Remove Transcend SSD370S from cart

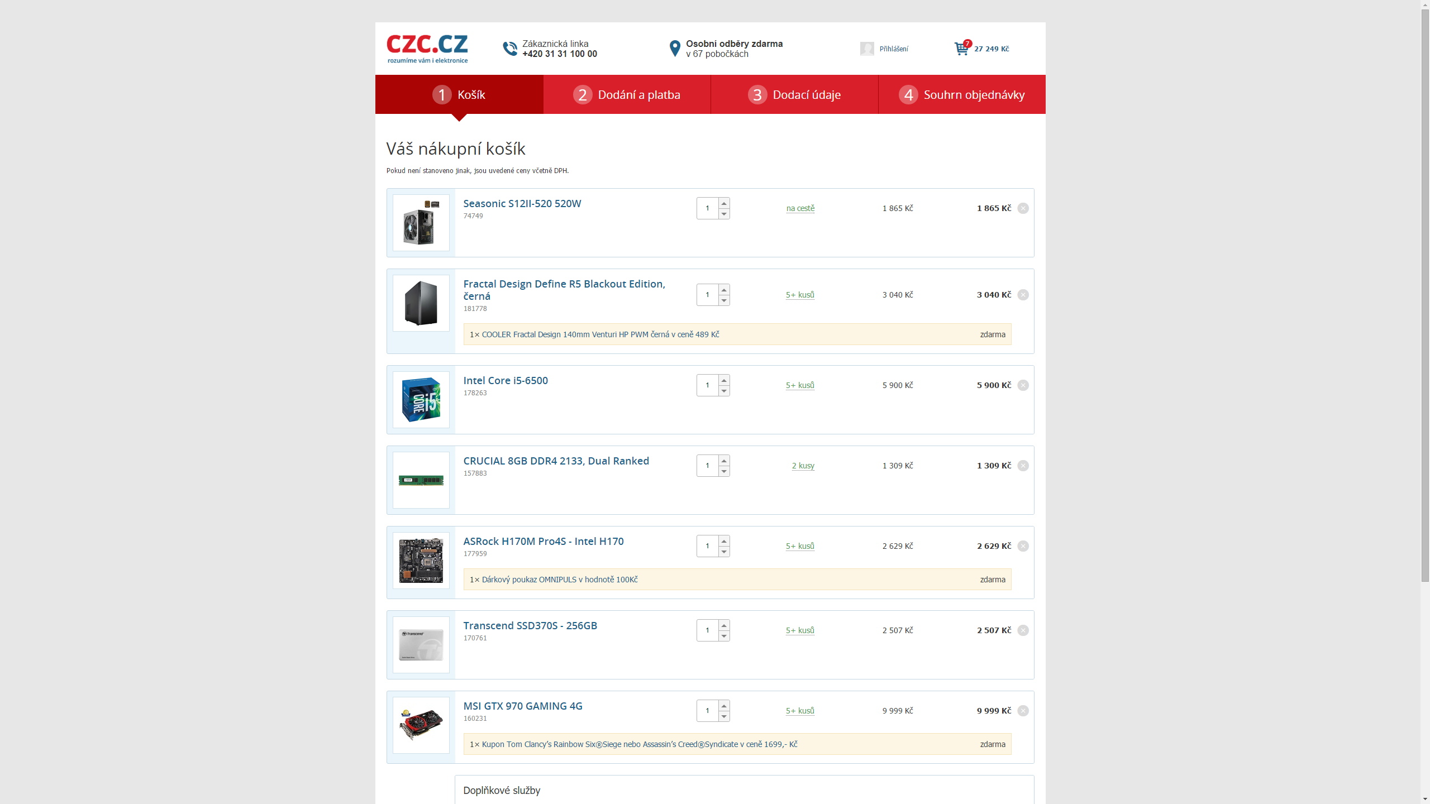[1023, 630]
